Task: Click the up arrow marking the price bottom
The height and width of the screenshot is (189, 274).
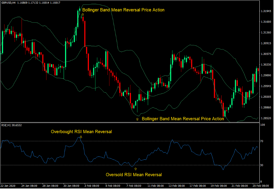Action: tap(137, 119)
